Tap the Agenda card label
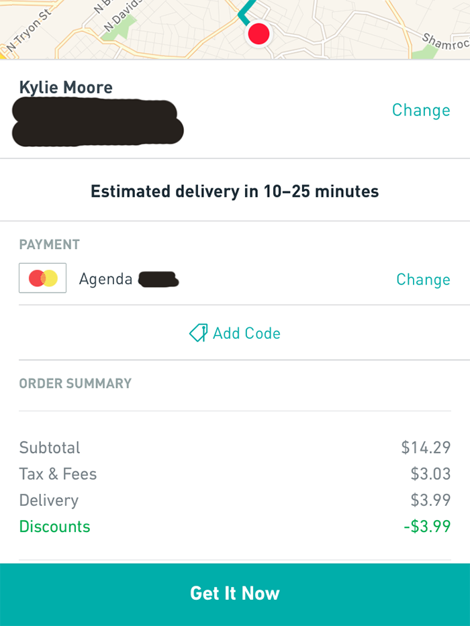The image size is (470, 626). click(105, 279)
